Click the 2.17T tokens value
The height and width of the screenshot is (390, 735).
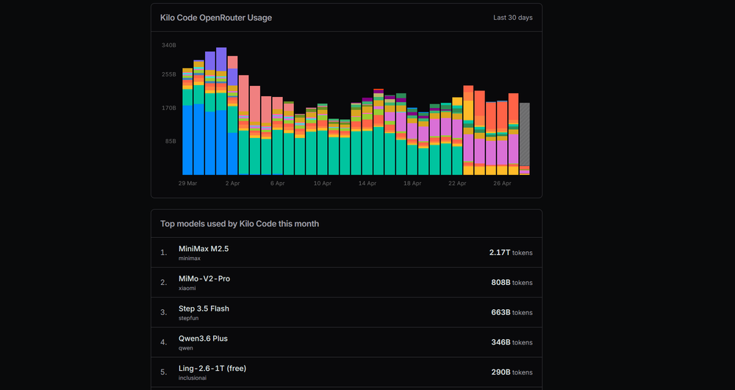point(511,253)
